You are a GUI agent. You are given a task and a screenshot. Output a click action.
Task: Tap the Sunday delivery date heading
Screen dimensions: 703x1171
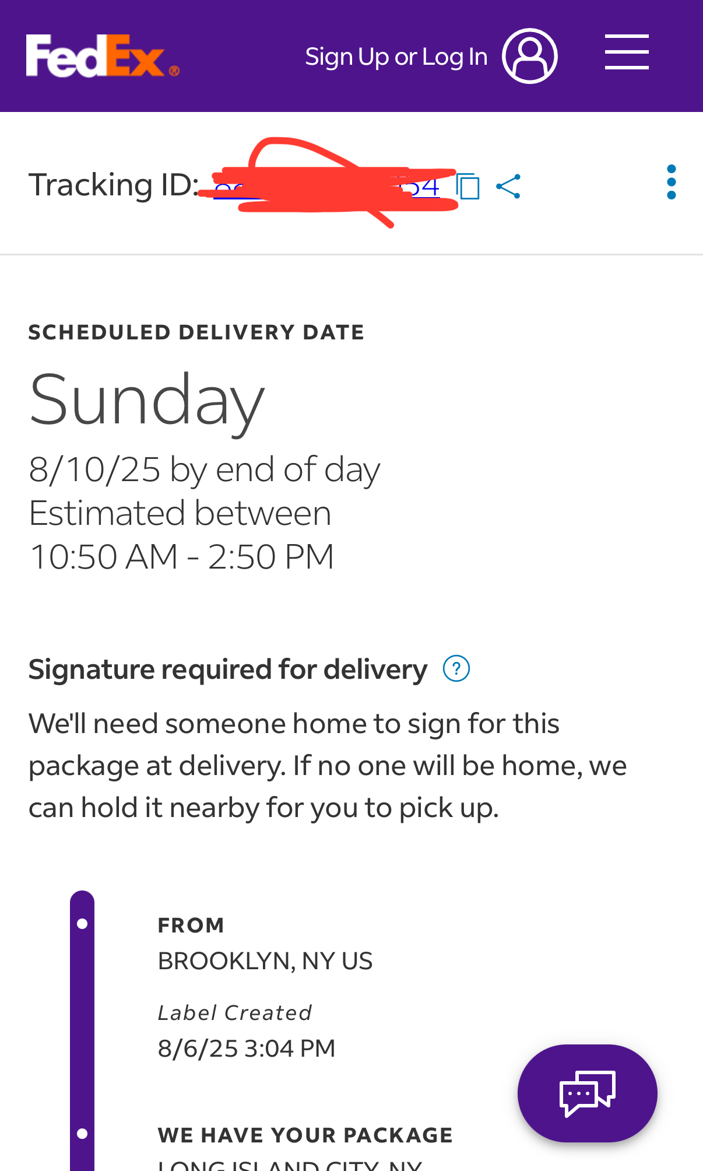tap(147, 401)
